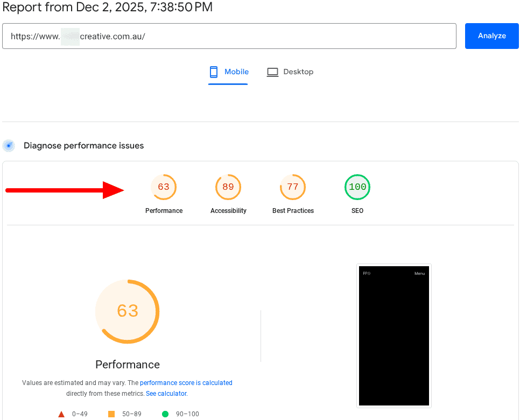Click the orange square 50–89 legend icon
This screenshot has width=520, height=420.
(x=111, y=414)
